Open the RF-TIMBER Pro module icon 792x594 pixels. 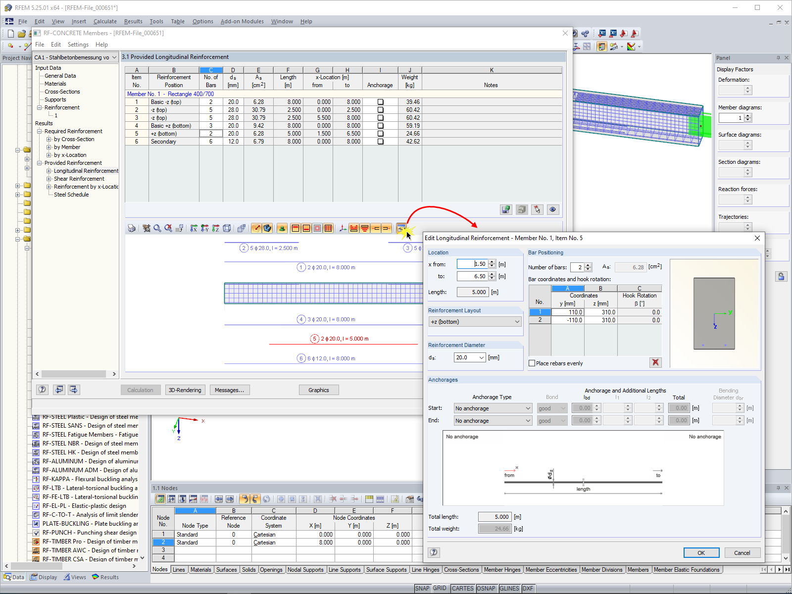coord(36,542)
